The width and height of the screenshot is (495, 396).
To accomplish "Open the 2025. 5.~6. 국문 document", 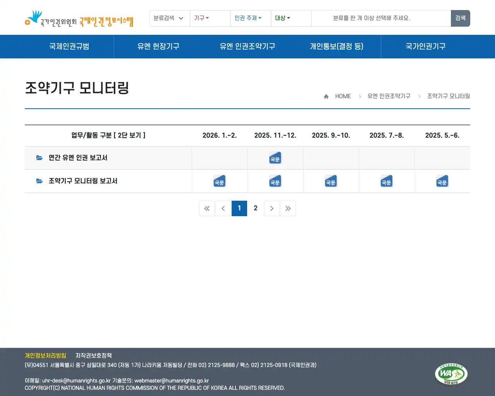I will 442,181.
